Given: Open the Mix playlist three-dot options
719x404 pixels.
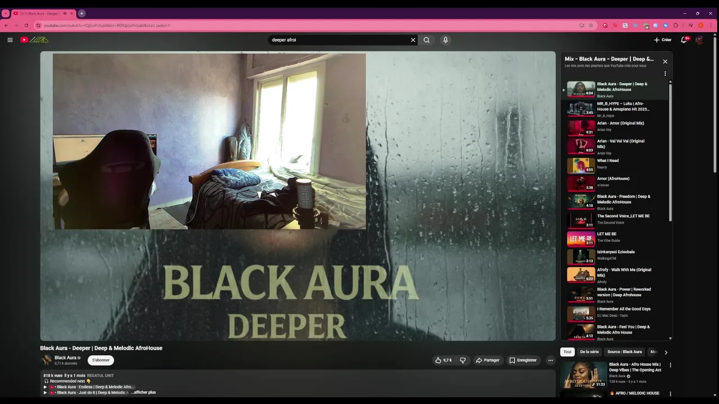Looking at the screenshot, I should click(665, 74).
